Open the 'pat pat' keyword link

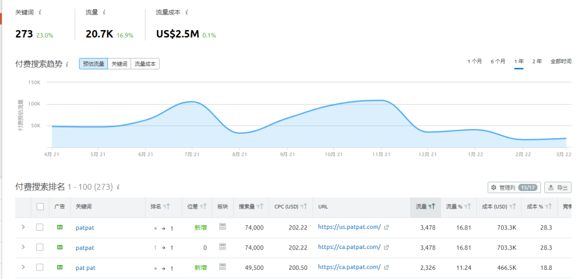click(x=86, y=268)
